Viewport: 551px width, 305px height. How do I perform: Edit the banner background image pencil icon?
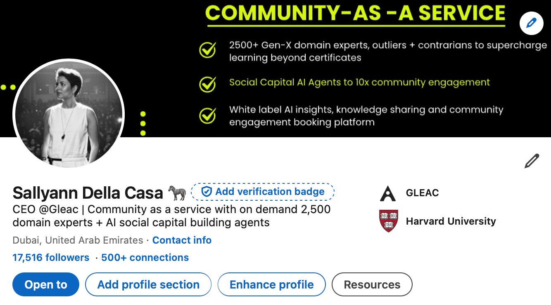pos(531,23)
